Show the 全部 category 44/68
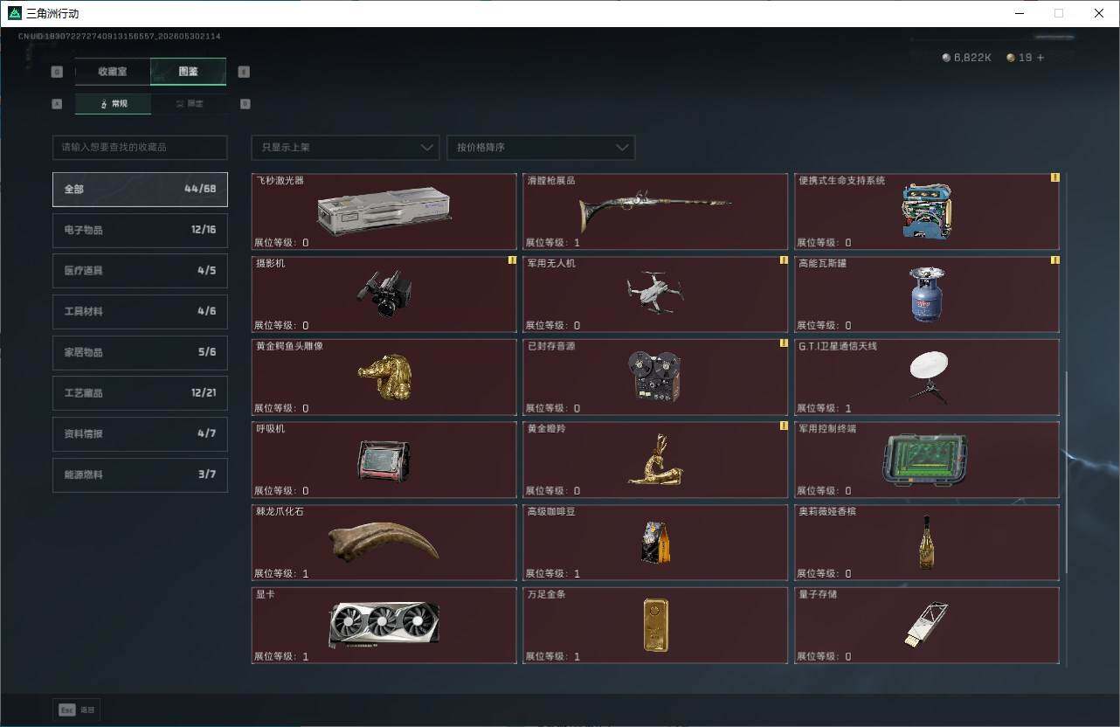Image resolution: width=1120 pixels, height=727 pixels. [140, 189]
